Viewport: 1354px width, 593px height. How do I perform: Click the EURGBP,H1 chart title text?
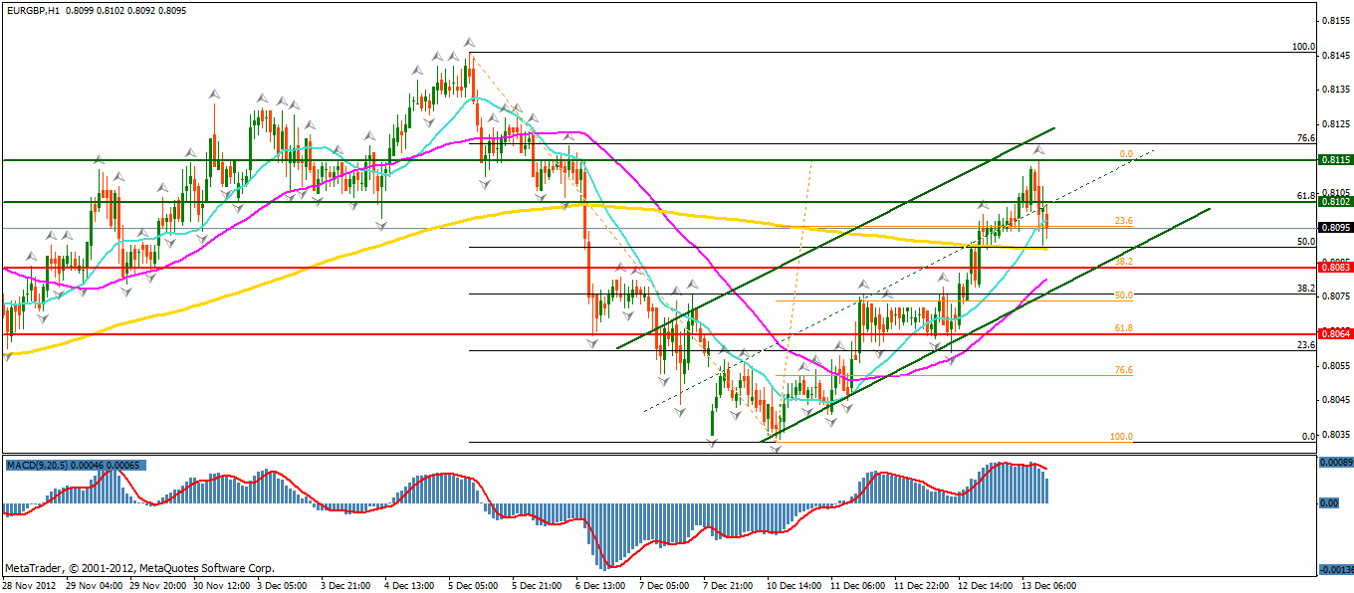[x=35, y=9]
